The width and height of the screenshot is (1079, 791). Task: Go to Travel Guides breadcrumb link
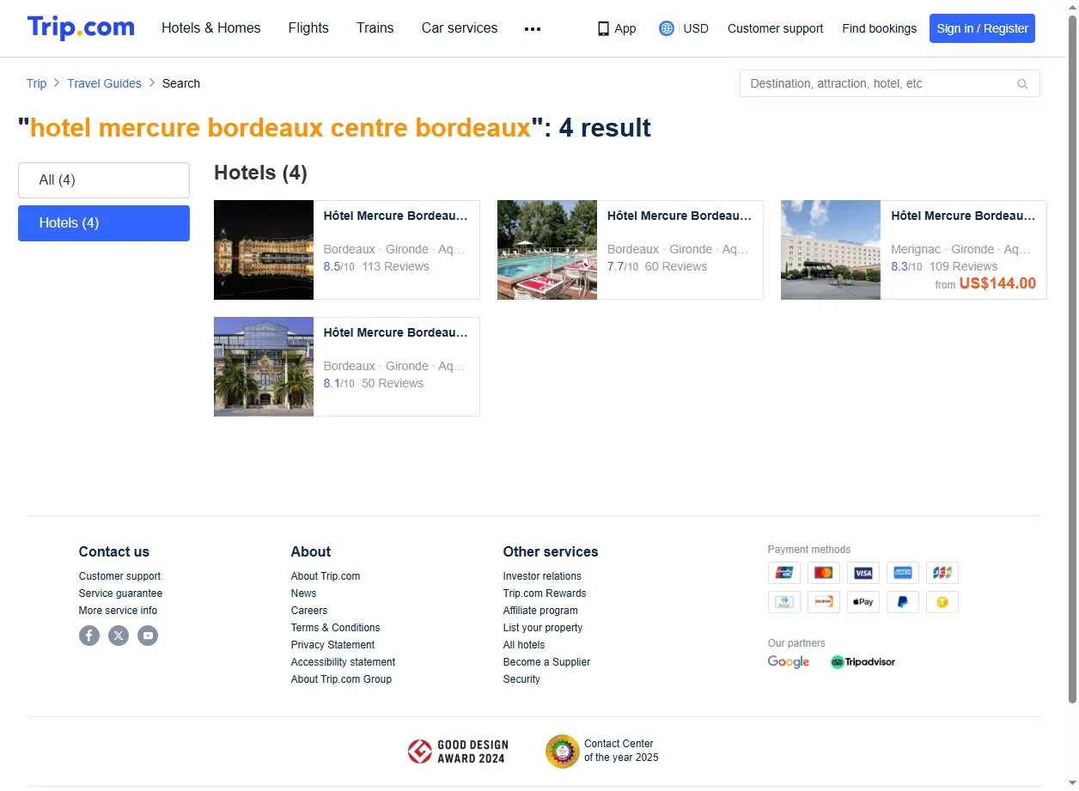pos(104,83)
